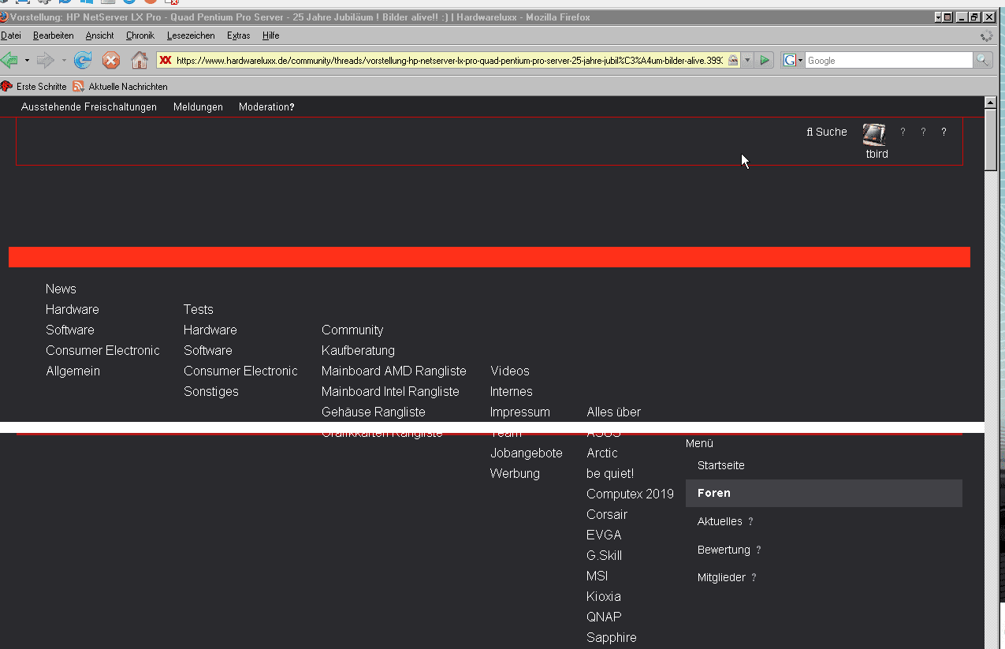Open the Chronik menu
This screenshot has width=1005, height=649.
click(x=140, y=35)
